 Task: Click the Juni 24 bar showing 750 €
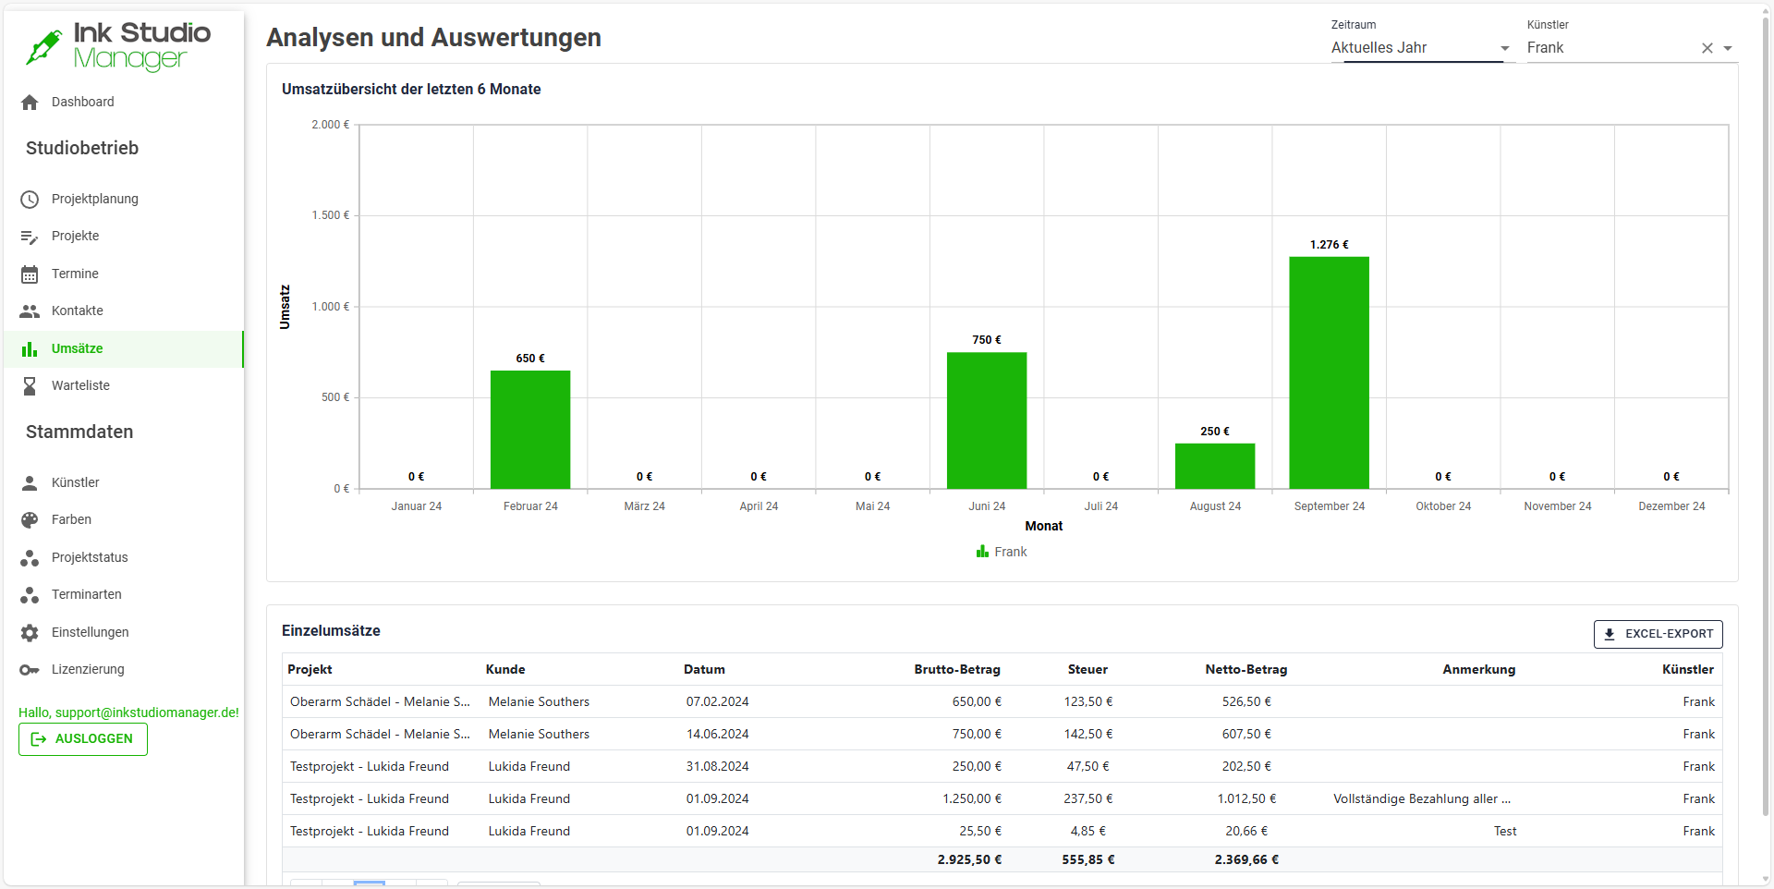(x=987, y=420)
